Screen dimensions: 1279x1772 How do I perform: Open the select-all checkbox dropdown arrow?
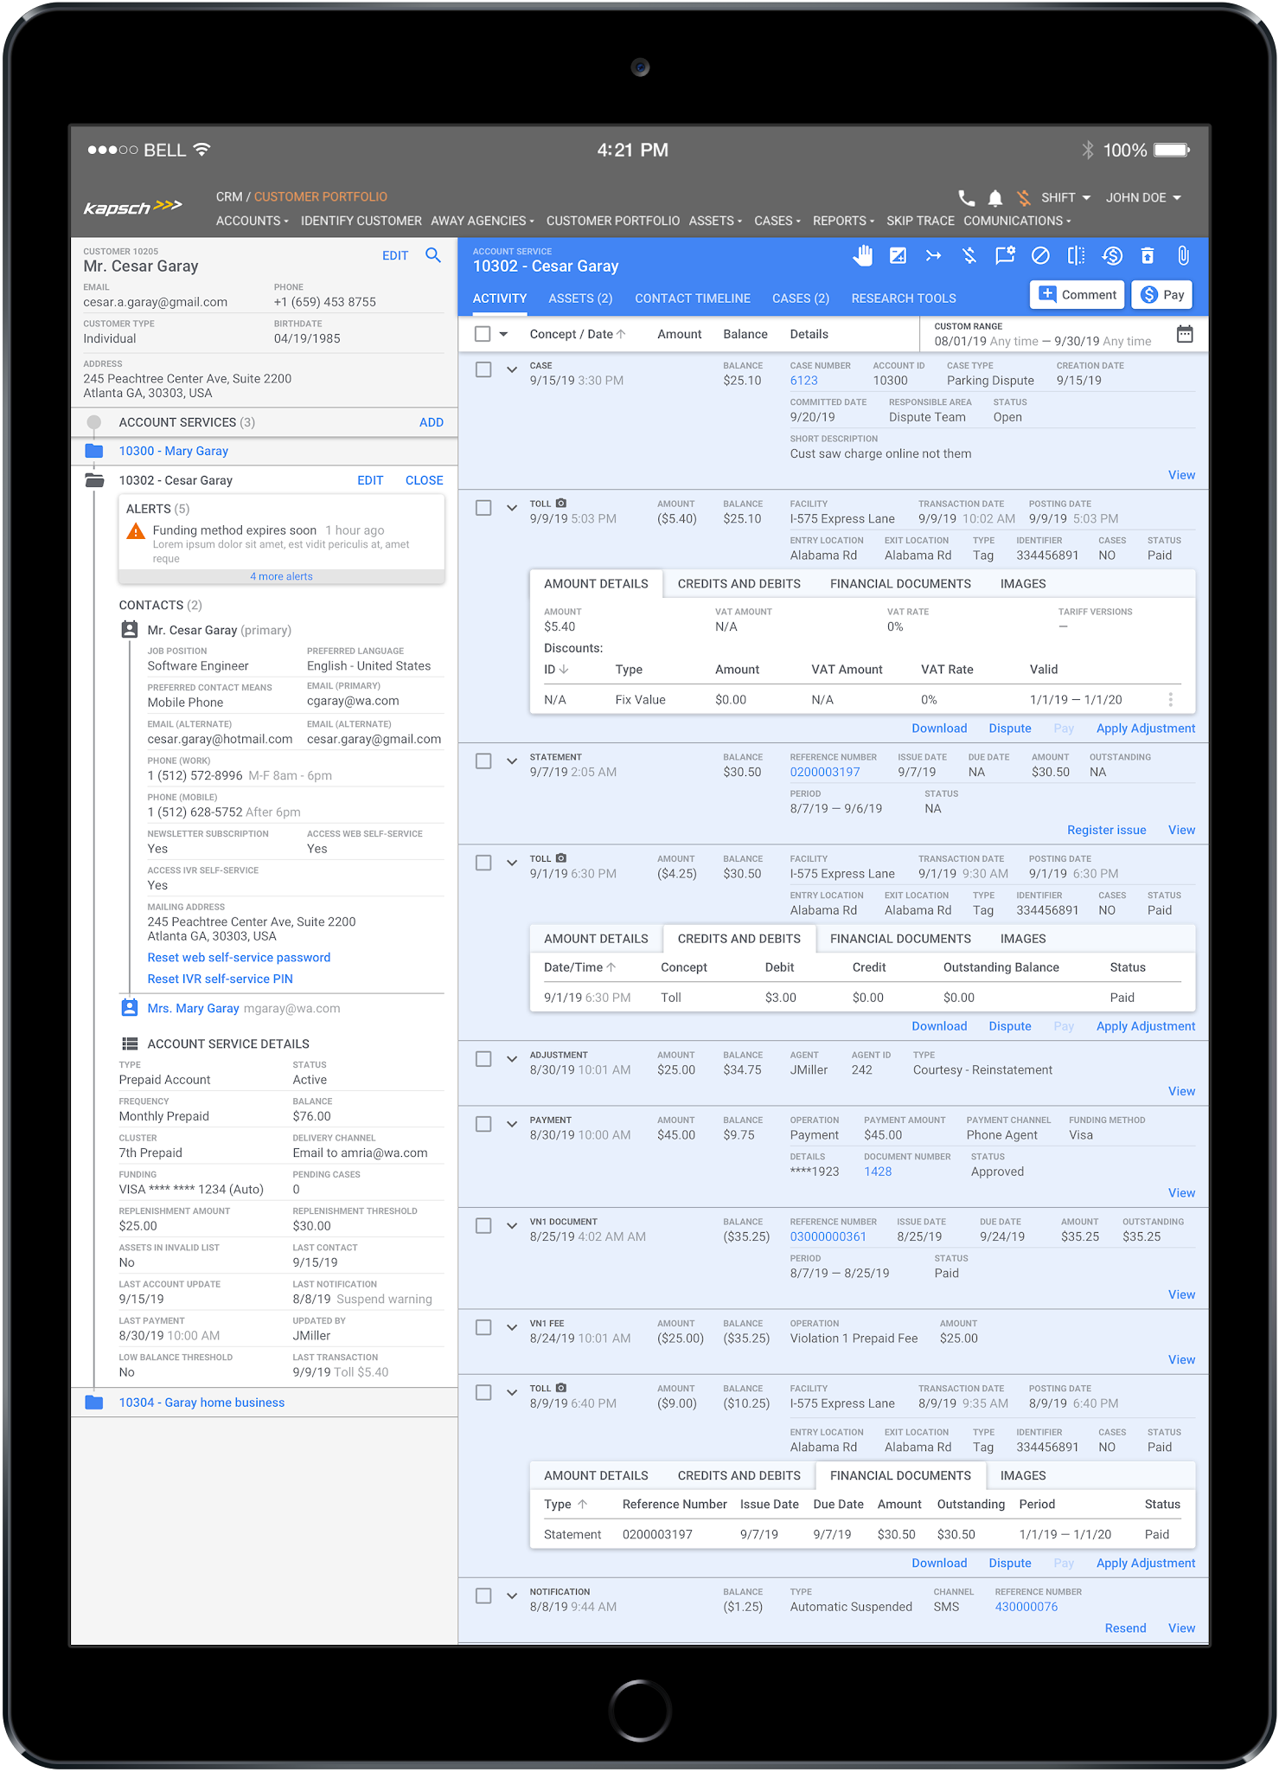coord(503,334)
